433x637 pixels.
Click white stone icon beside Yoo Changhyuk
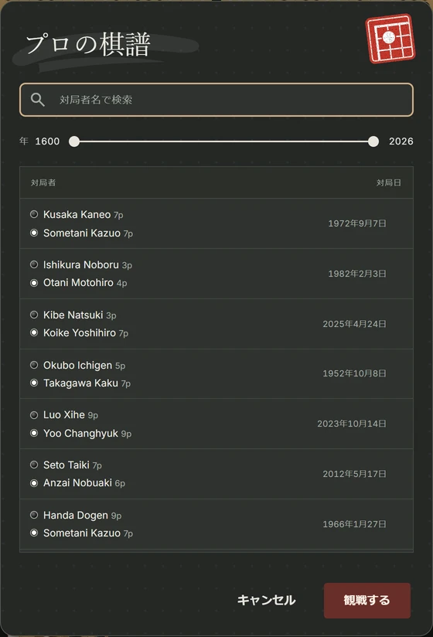[x=34, y=433]
